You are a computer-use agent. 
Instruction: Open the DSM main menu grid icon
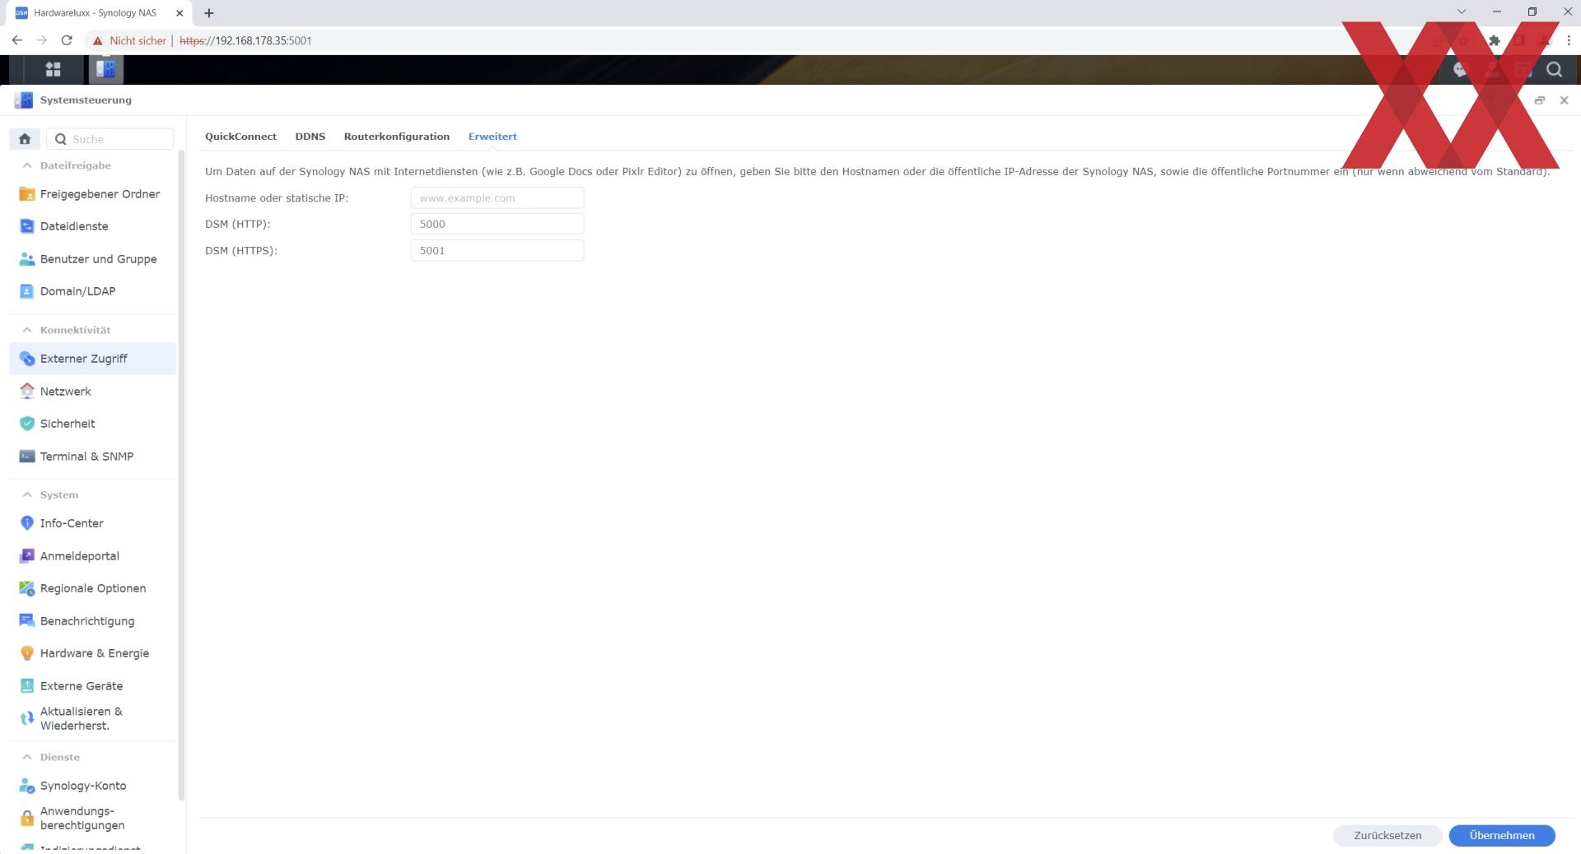pos(53,70)
